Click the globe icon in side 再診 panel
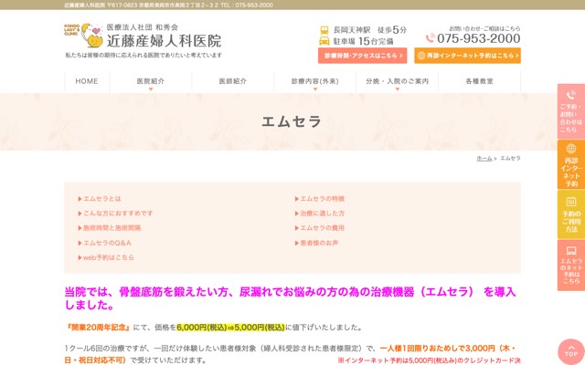 tap(570, 149)
